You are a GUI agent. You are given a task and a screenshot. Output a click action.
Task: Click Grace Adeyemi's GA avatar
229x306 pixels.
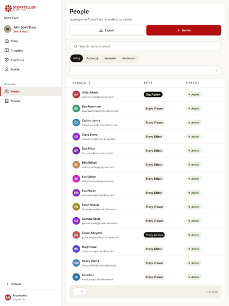click(76, 235)
